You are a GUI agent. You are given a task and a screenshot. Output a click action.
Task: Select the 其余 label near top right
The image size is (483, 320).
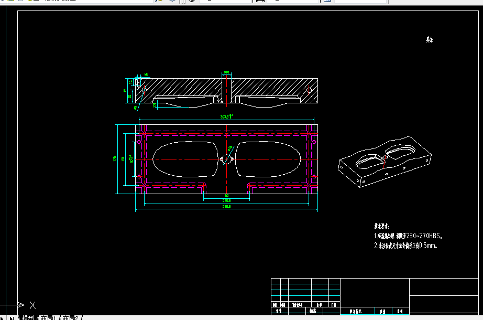coord(430,39)
